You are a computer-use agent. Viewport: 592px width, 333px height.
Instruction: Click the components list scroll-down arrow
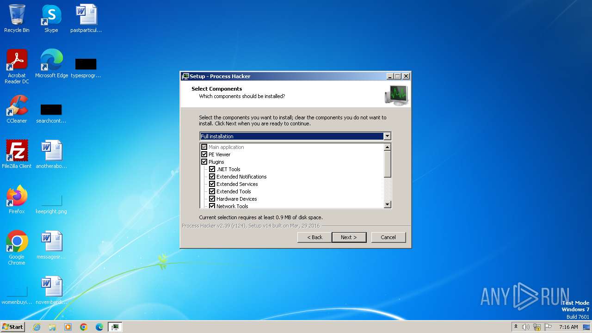coord(388,204)
